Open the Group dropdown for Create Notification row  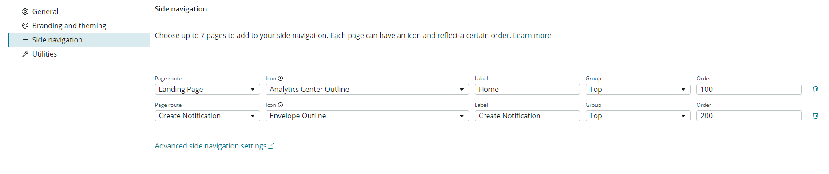[x=638, y=116]
